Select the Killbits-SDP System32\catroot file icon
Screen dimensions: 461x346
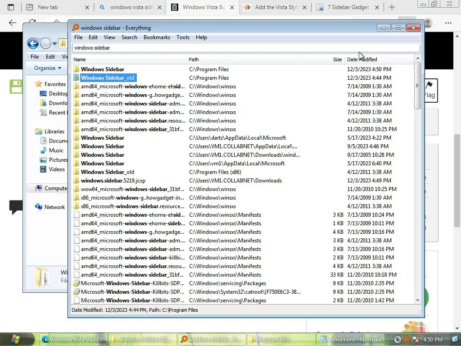[77, 291]
